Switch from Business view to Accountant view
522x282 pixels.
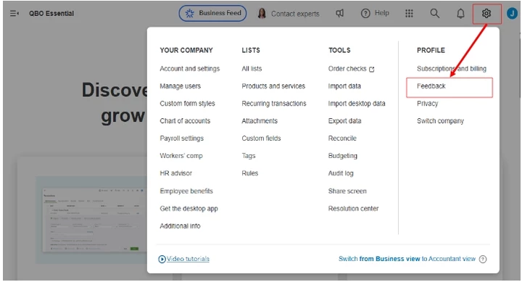(x=407, y=259)
